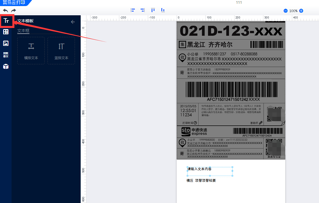Viewport: 319px width, 203px height.
Task: Open the barcode/QR code tool in sidebar
Action: pyautogui.click(x=6, y=55)
